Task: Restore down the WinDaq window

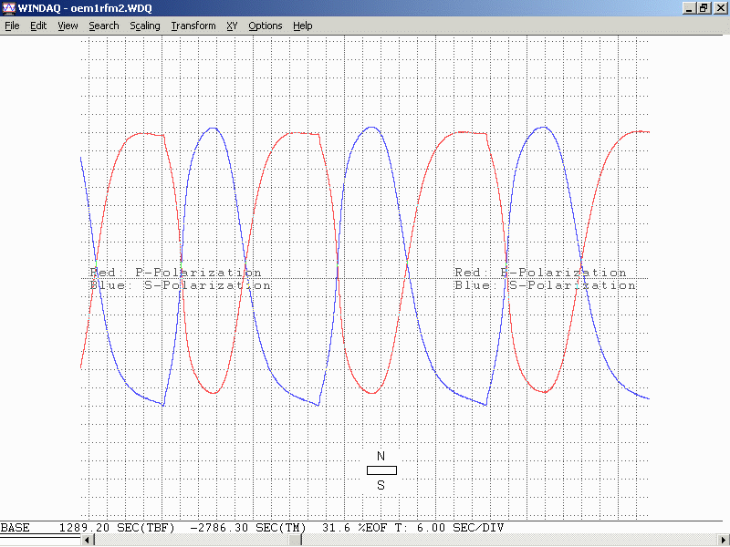Action: click(x=704, y=8)
